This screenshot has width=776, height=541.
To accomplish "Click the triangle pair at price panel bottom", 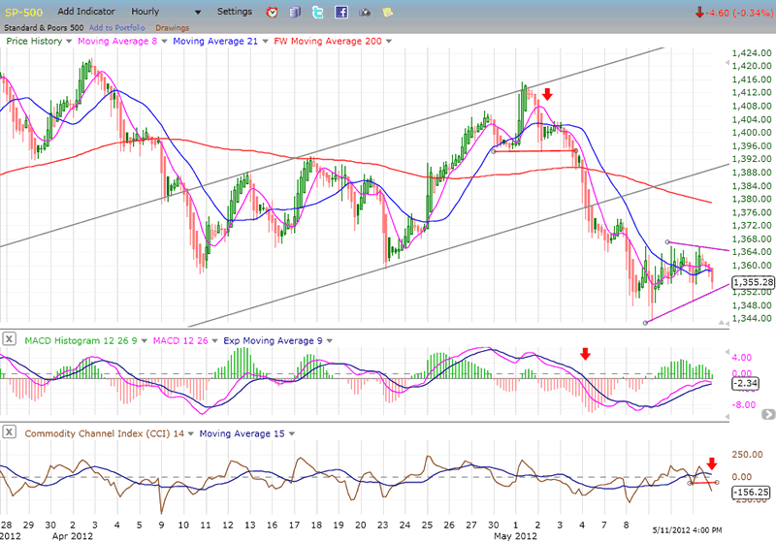I will (x=724, y=323).
